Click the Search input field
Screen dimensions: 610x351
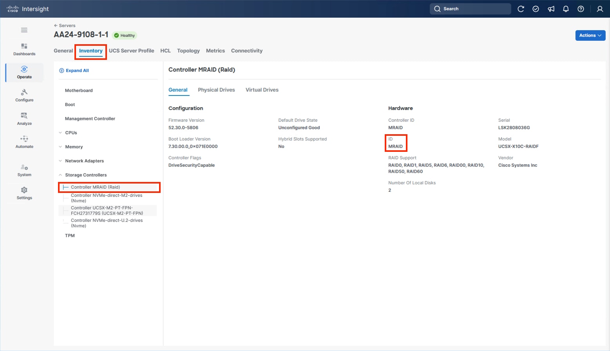470,9
